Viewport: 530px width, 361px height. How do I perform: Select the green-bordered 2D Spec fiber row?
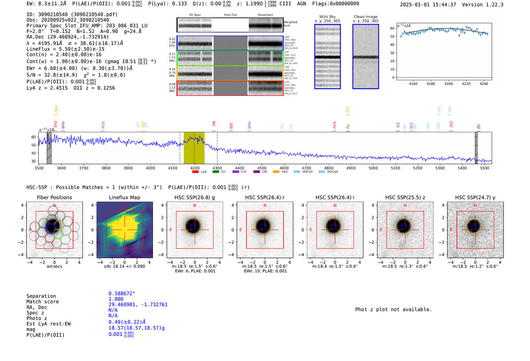click(230, 58)
